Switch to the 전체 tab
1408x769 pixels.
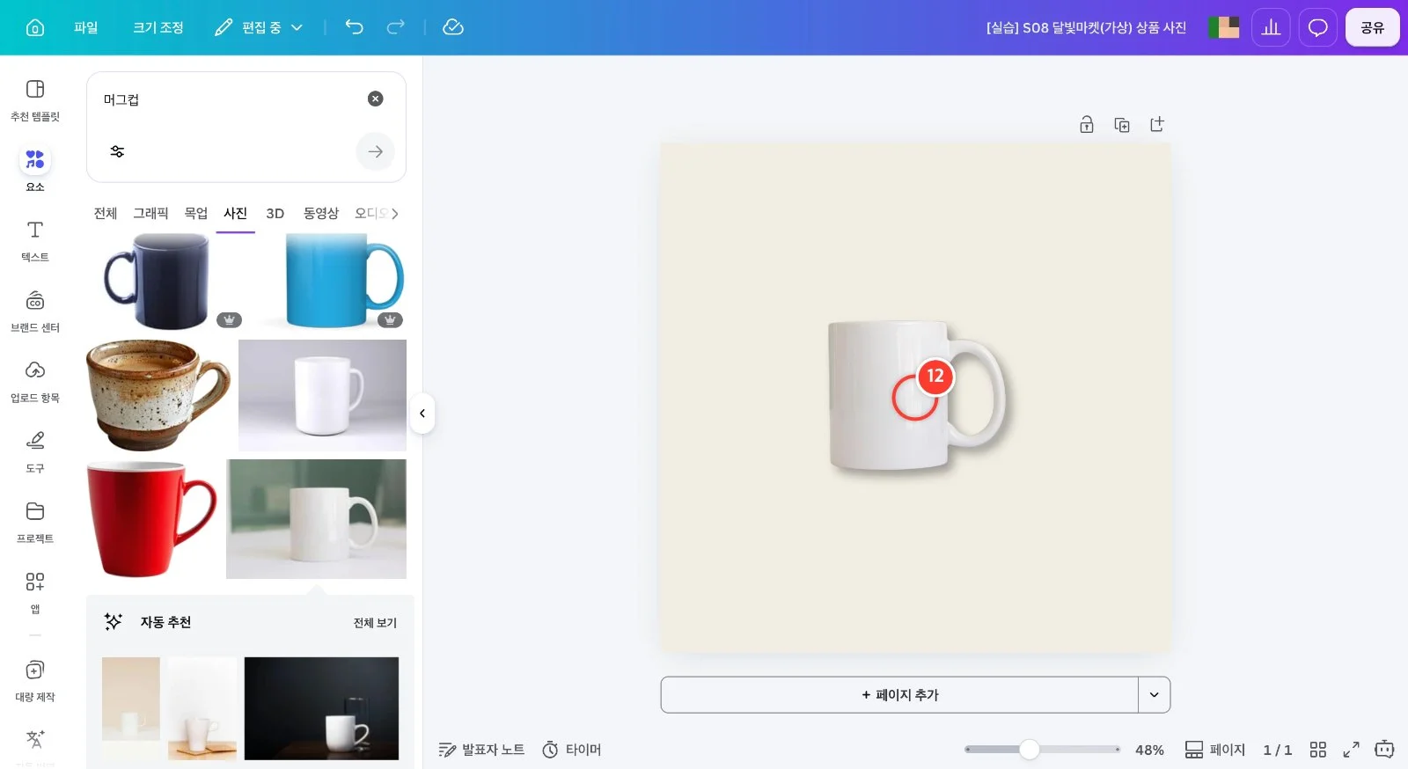click(106, 213)
